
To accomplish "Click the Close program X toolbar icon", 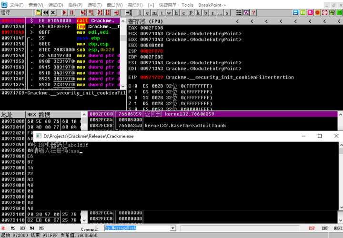I will [53, 13].
